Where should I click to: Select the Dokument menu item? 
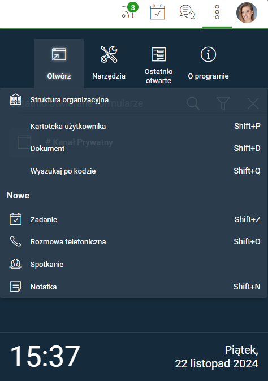[x=134, y=149]
